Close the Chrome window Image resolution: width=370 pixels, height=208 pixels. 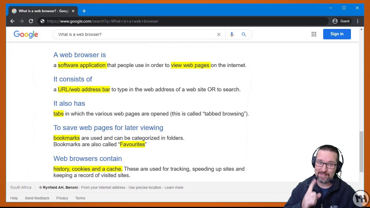tap(357, 8)
